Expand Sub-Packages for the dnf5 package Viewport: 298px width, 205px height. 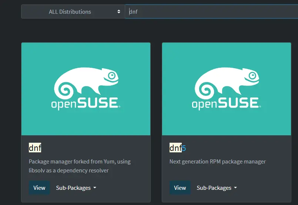click(217, 188)
